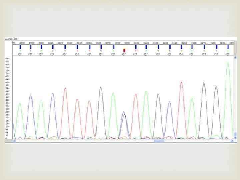Image resolution: width=240 pixels, height=180 pixels.
Task: Select the tallest pink peak under position 262
Action: (x=181, y=110)
